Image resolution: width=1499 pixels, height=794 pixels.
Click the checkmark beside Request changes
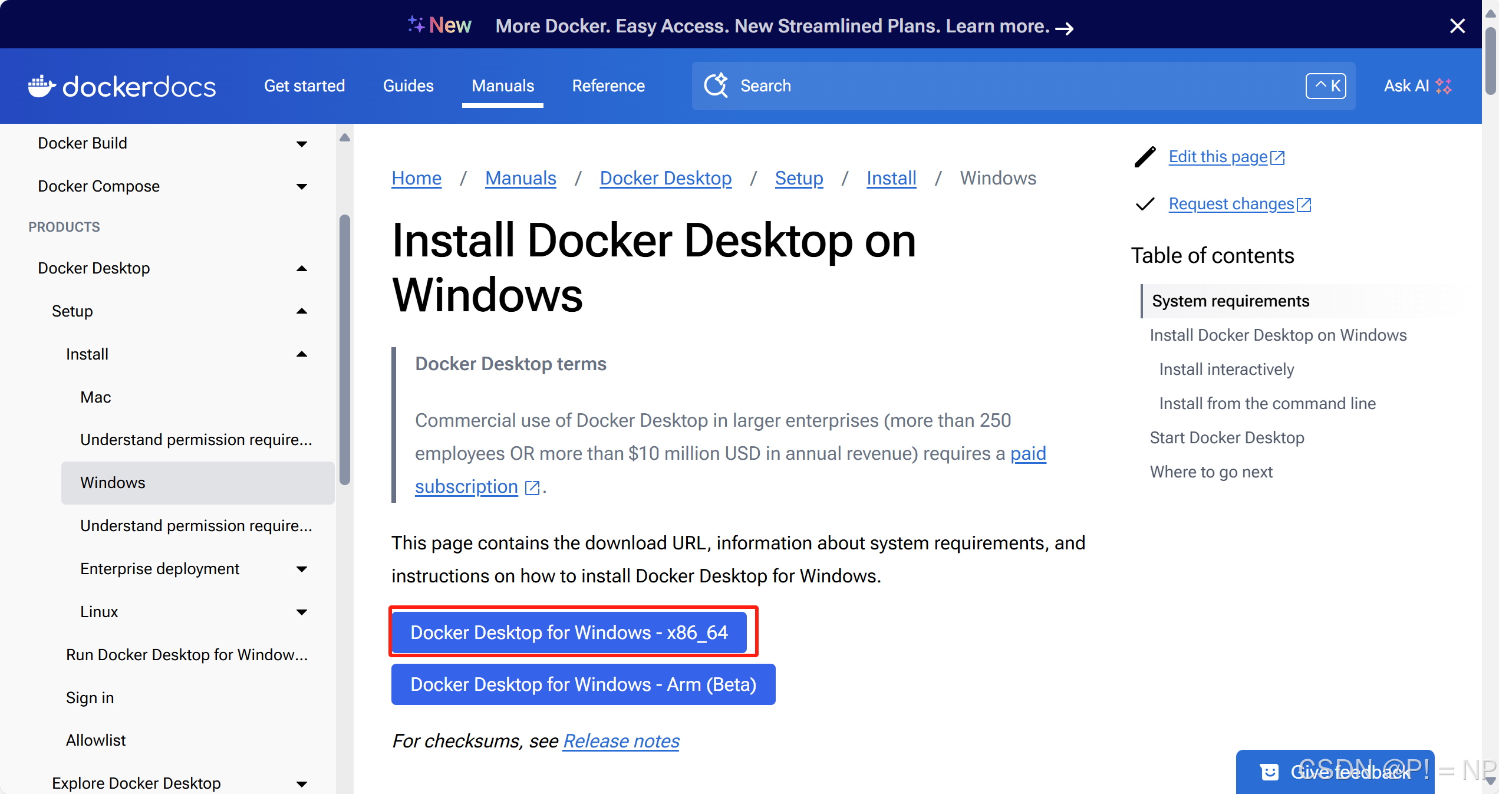(1145, 204)
